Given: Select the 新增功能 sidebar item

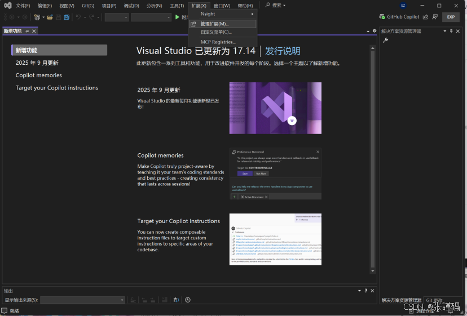Looking at the screenshot, I should [x=59, y=50].
